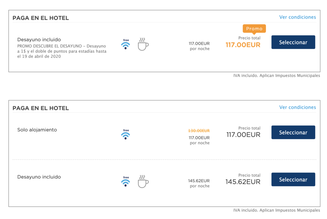This screenshot has height=219, width=327.
Task: Click coffee cup icon in 145.62EUR breakfast row
Action: [x=143, y=182]
